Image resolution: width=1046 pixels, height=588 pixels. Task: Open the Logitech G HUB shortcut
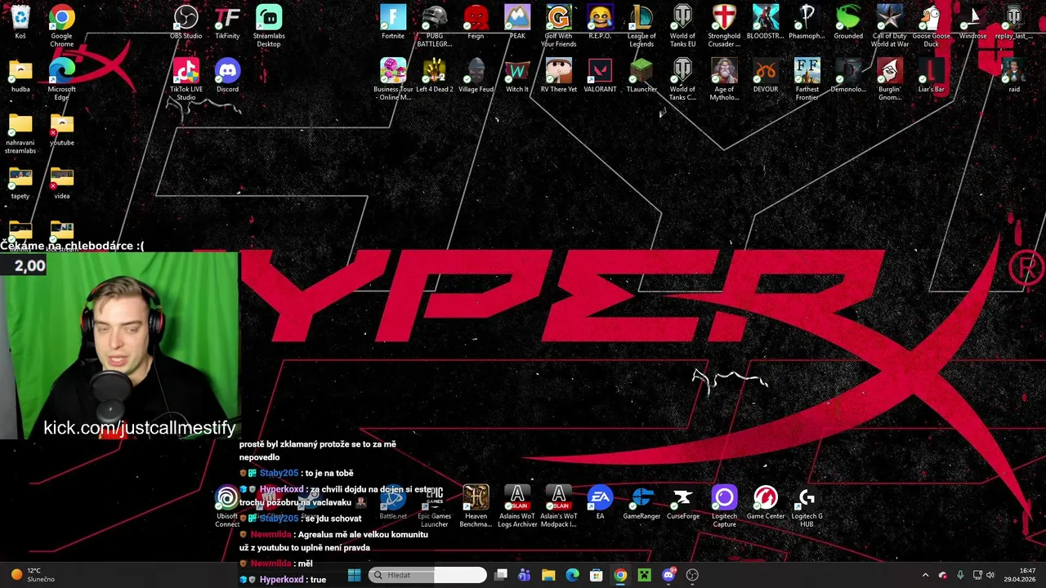(807, 506)
